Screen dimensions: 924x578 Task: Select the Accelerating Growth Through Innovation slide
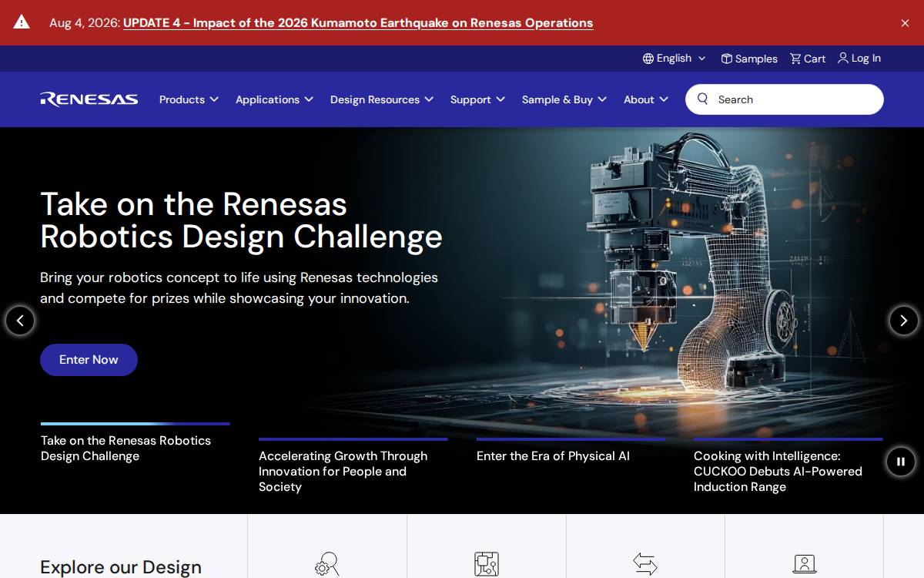click(x=343, y=471)
